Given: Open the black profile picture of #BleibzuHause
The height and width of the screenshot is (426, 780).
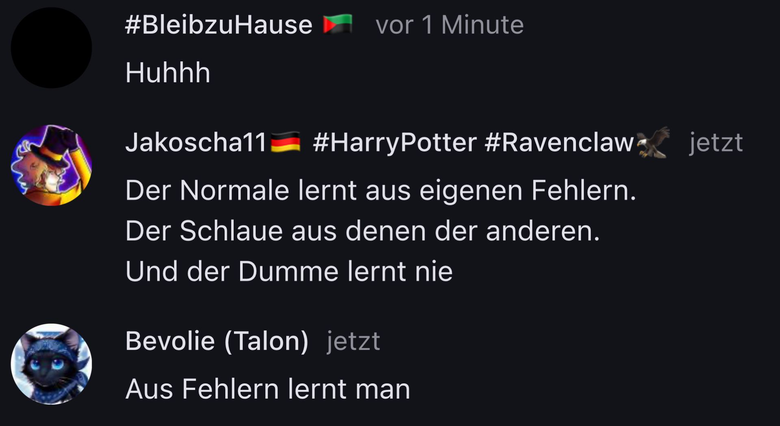Looking at the screenshot, I should (x=51, y=47).
